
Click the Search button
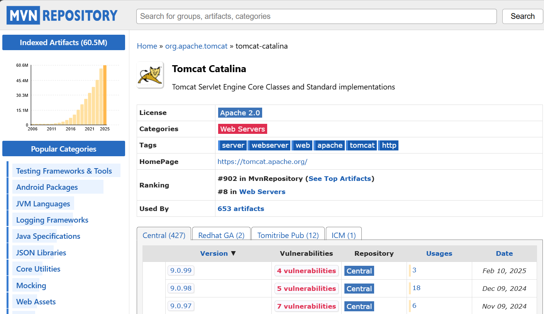[522, 16]
